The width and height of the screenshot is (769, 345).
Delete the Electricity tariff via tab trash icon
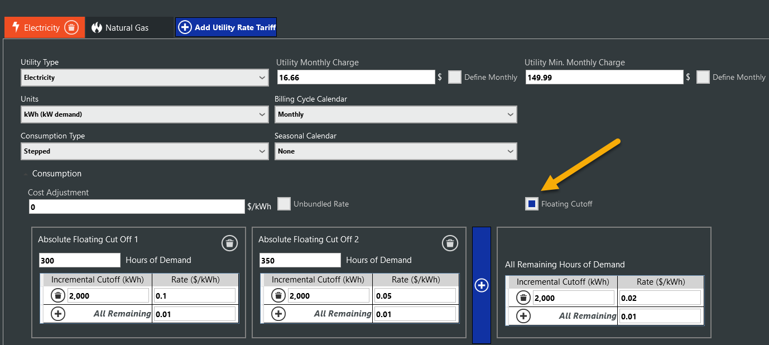[x=71, y=27]
